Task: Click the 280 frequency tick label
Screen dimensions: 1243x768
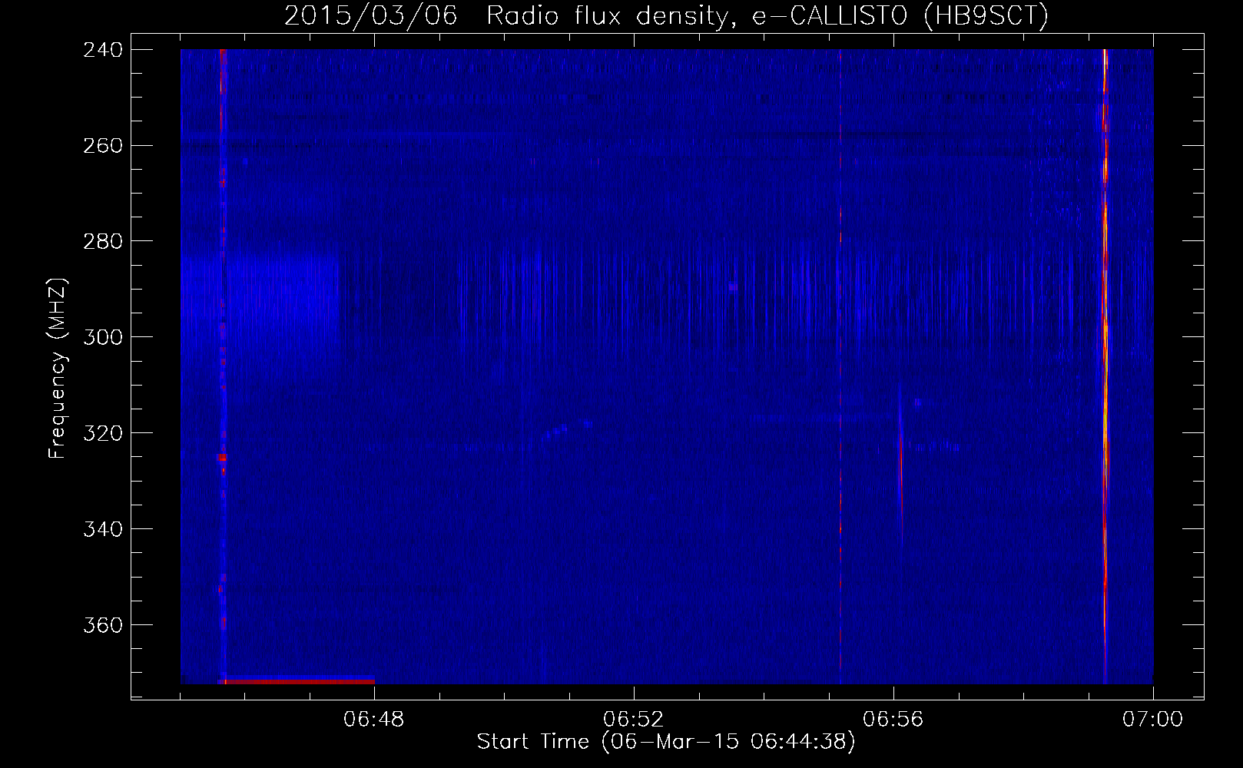Action: coord(103,242)
